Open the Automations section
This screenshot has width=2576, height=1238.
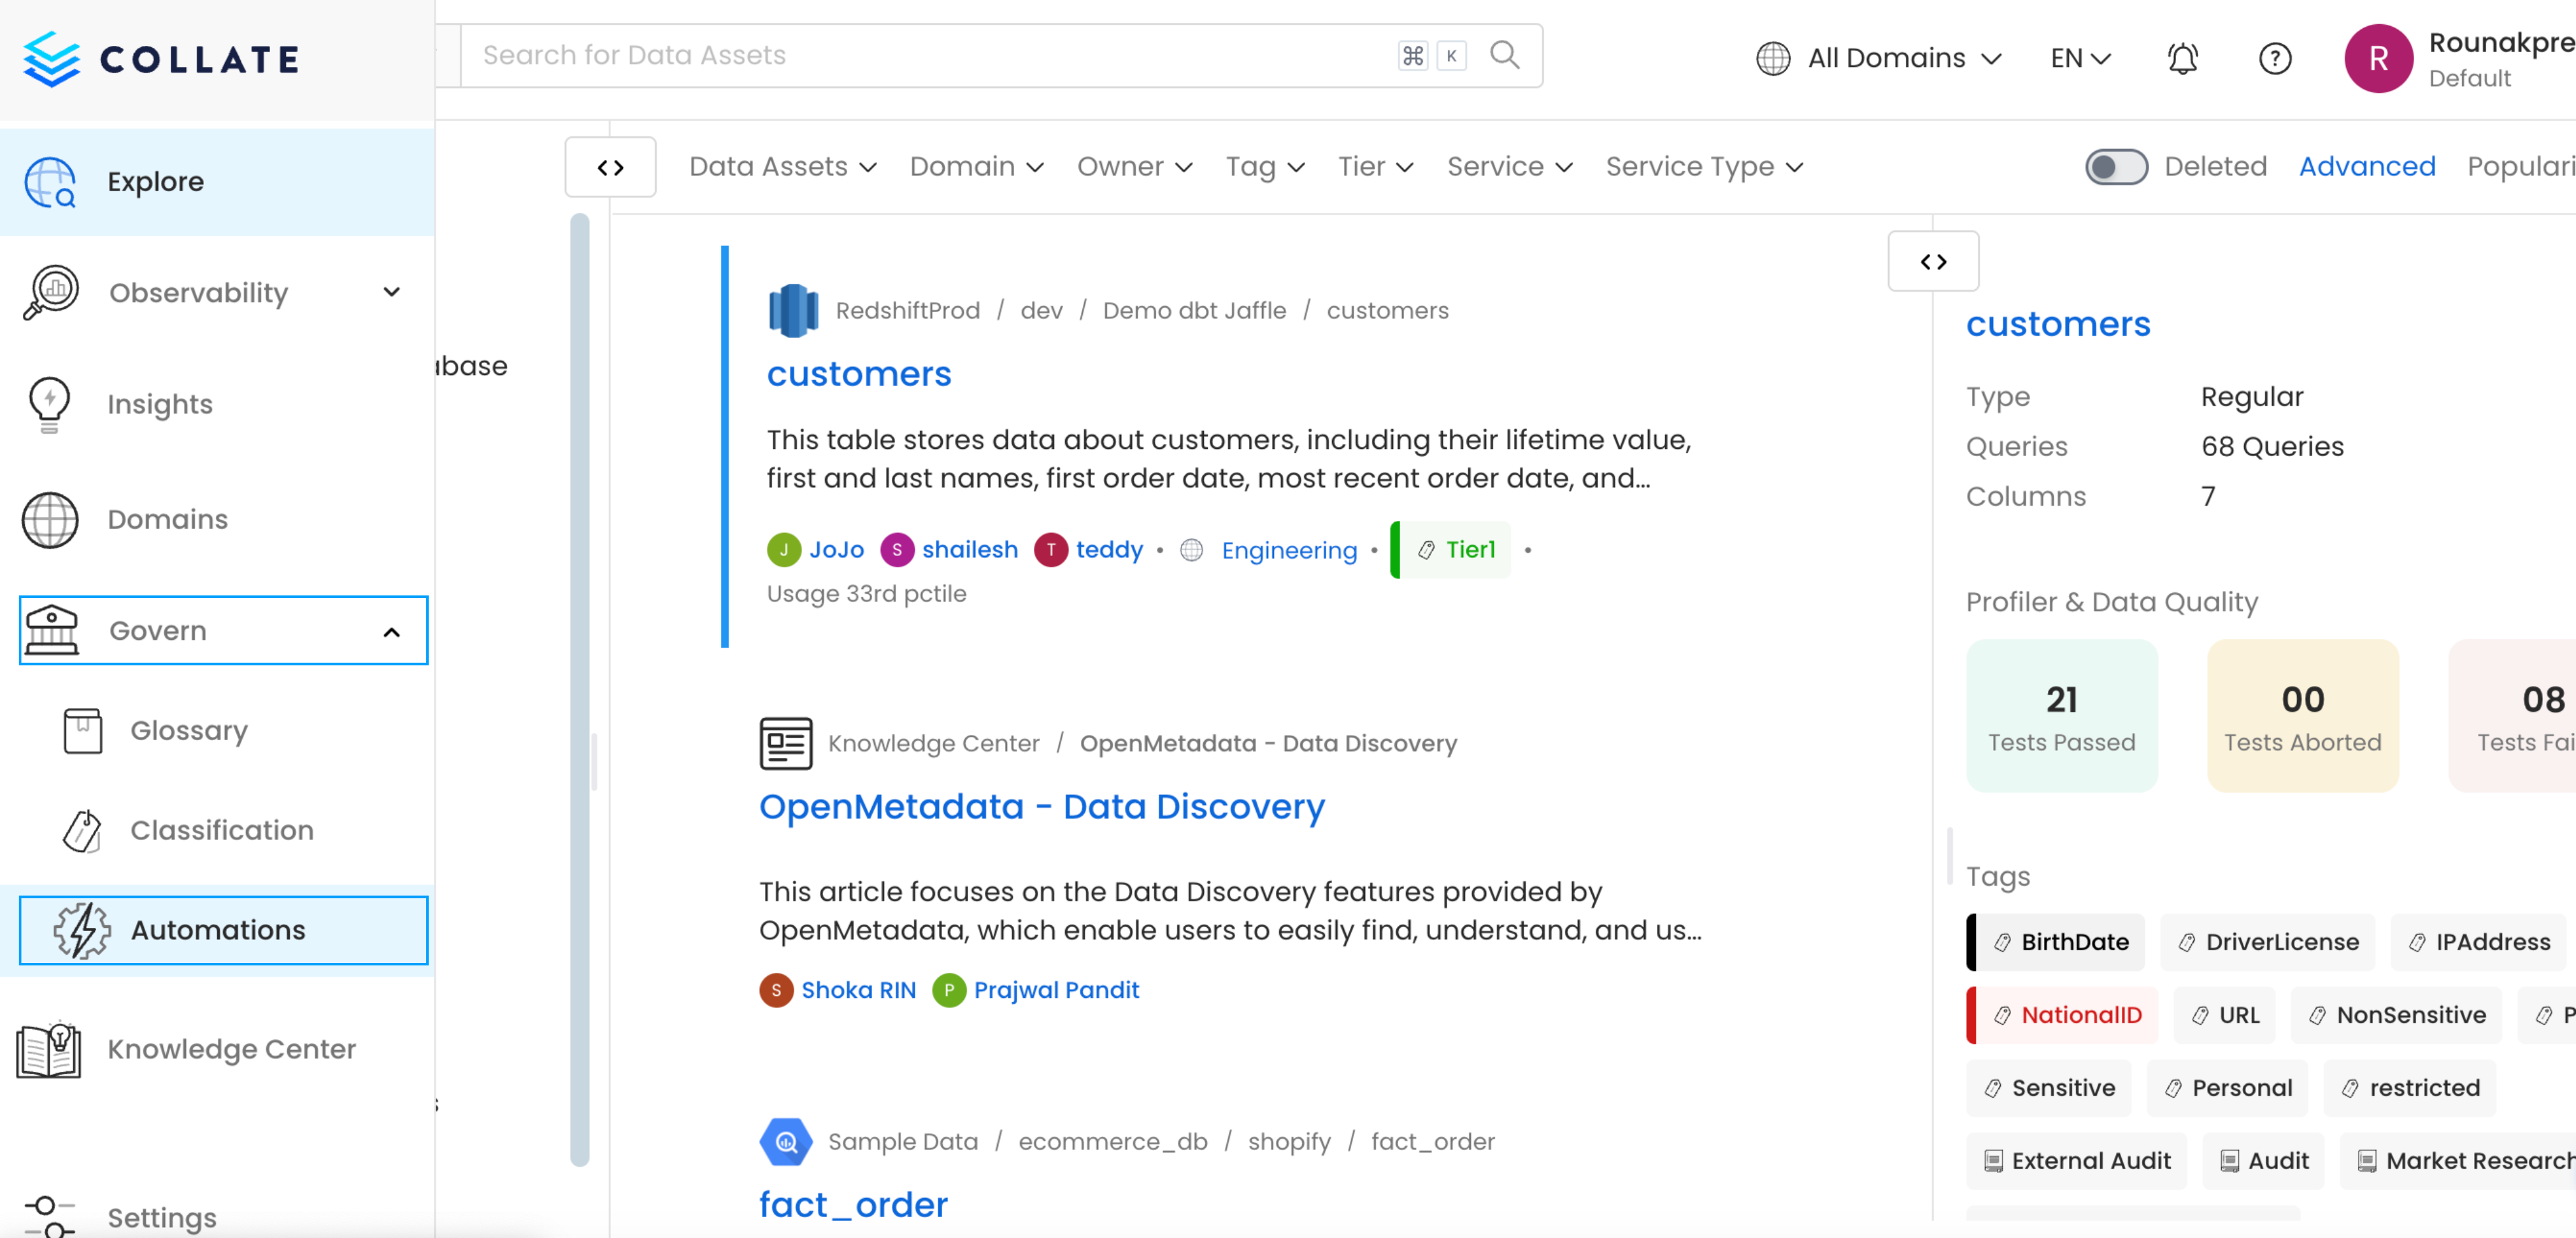coord(217,929)
